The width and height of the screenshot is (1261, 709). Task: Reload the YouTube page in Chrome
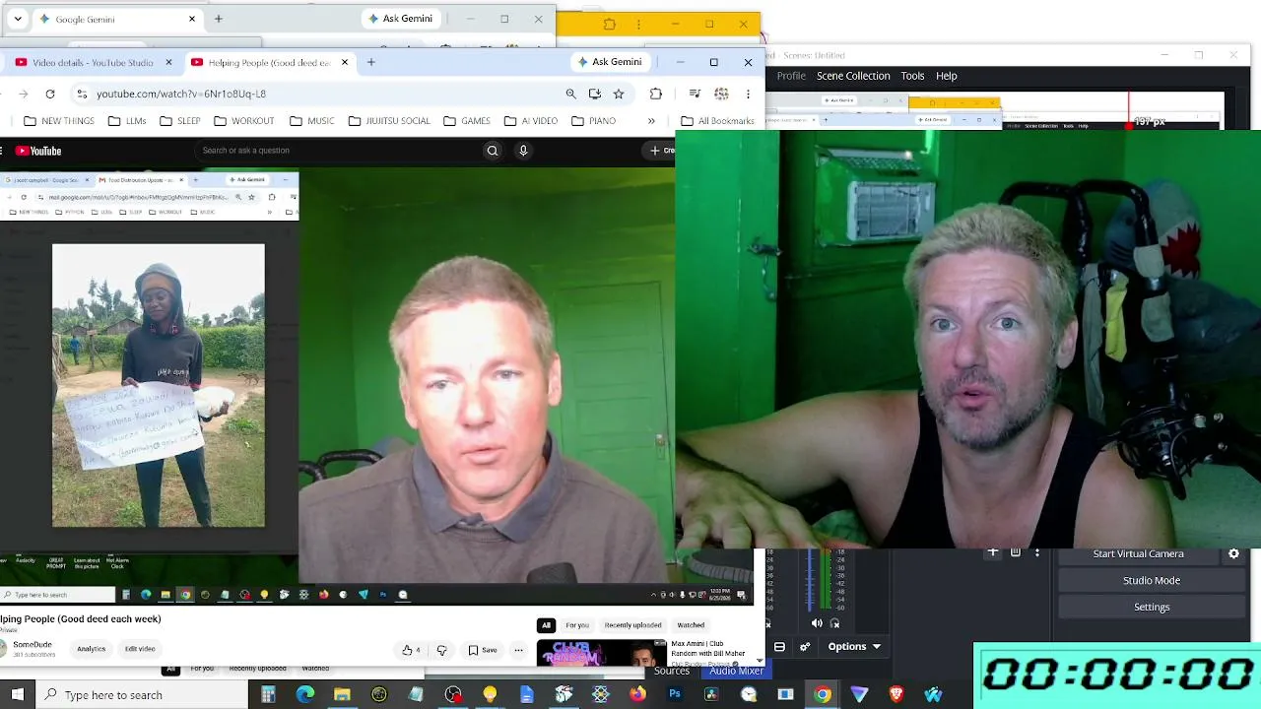pyautogui.click(x=50, y=94)
